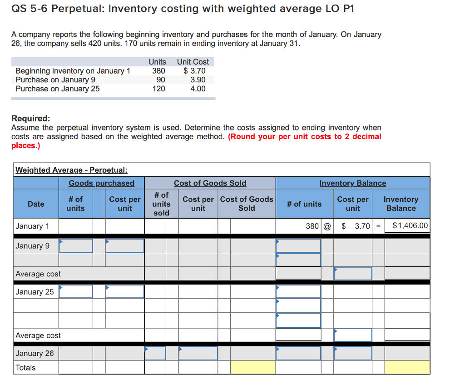This screenshot has height=390, width=465.
Task: Click the January 26 units sold input box
Action: coord(155,353)
